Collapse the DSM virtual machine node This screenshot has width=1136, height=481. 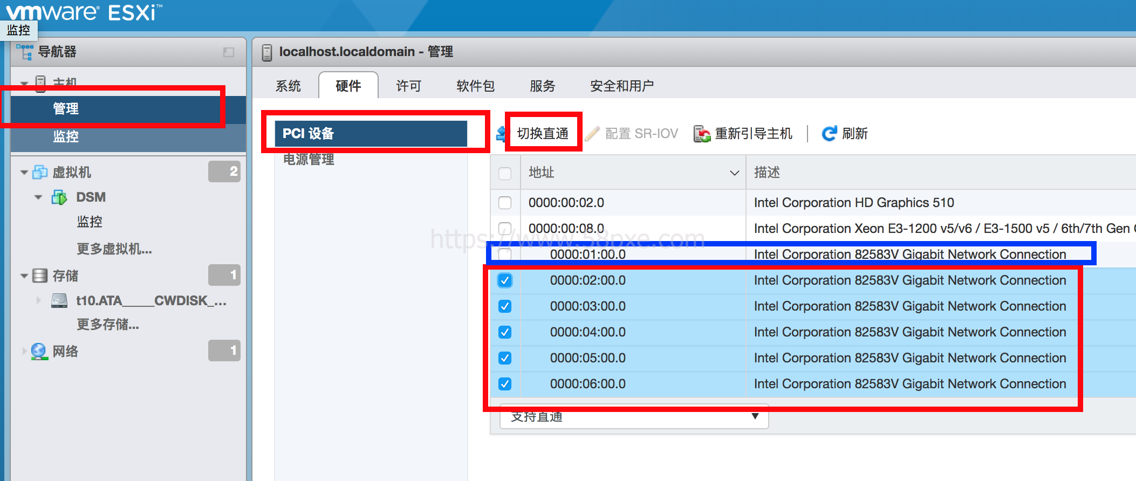[38, 197]
